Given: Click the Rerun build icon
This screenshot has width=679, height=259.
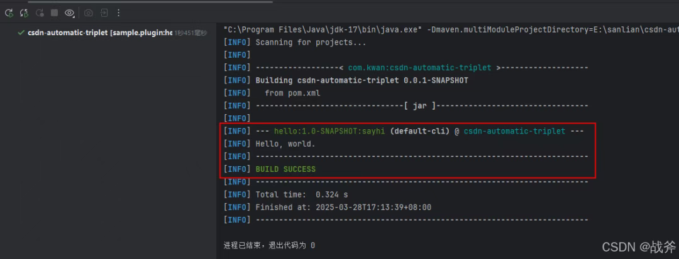Looking at the screenshot, I should click(x=9, y=13).
